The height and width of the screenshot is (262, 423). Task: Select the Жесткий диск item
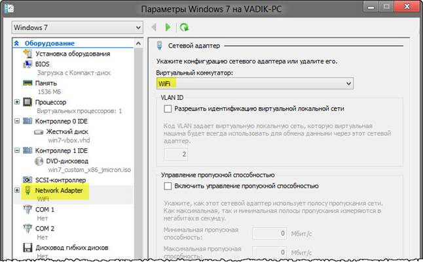[67, 132]
